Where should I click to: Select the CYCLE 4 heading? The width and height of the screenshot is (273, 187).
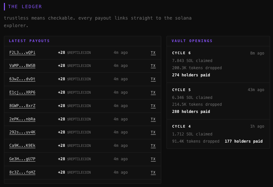[x=182, y=126]
